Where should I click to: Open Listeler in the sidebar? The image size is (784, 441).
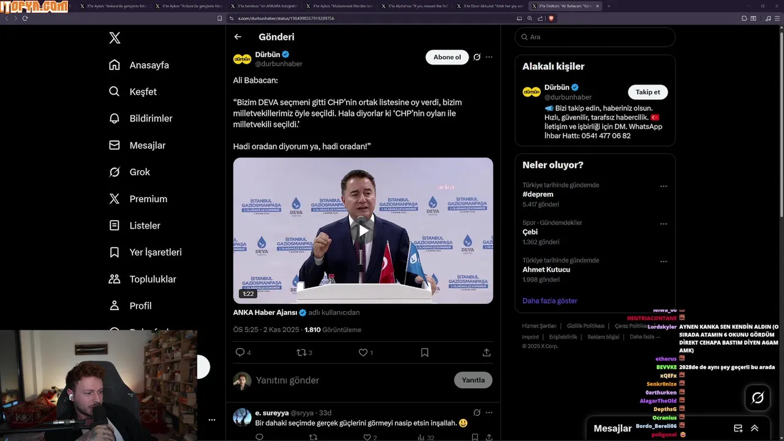134,225
